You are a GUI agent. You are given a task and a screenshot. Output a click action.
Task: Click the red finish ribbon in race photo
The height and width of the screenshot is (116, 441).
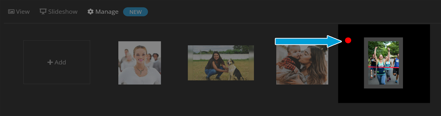[x=383, y=67]
